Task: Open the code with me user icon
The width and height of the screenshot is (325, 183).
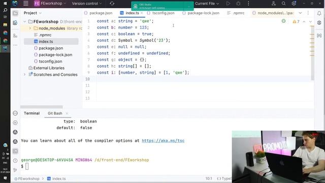Action: point(274,4)
